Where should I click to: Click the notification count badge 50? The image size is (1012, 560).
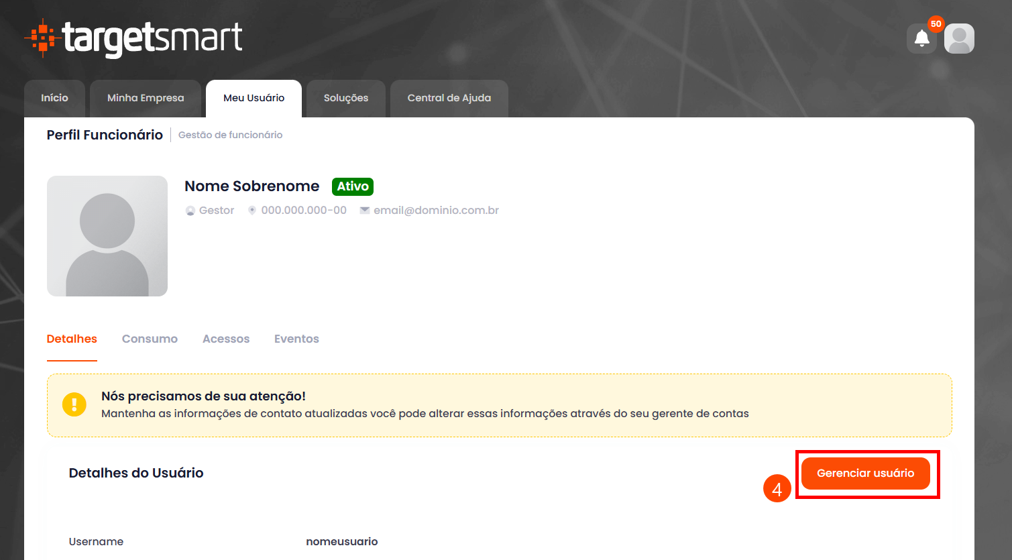tap(936, 24)
